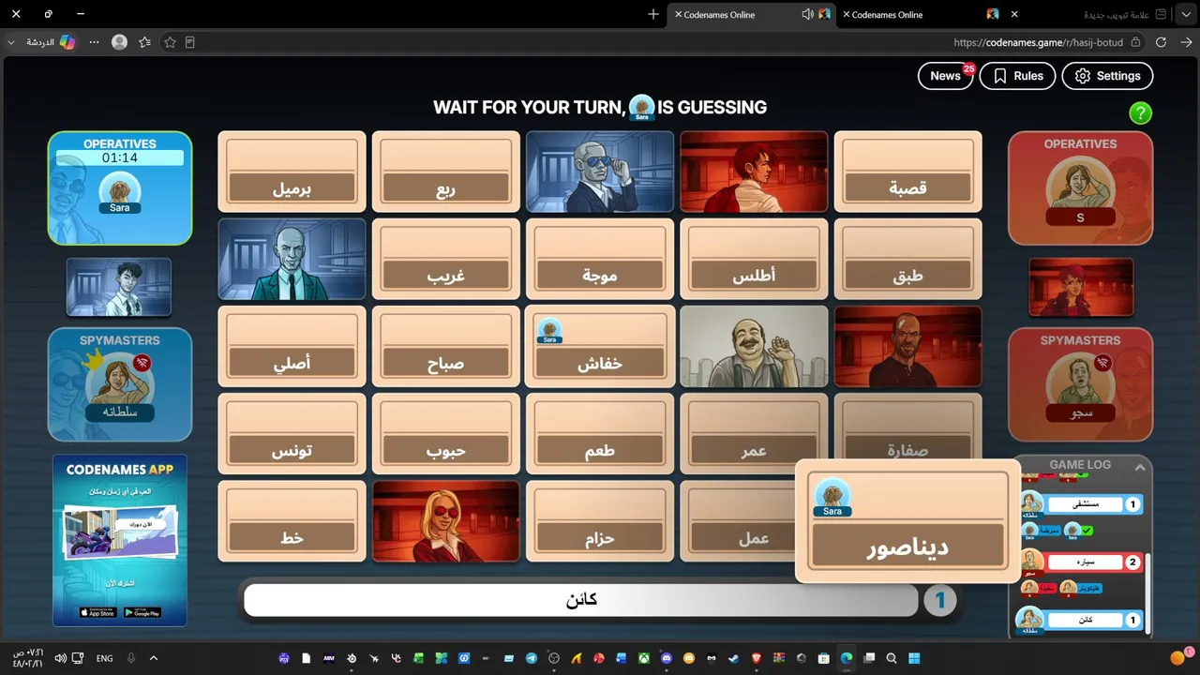Show hidden system tray icons
Screen dimensions: 1200x675
coord(154,658)
